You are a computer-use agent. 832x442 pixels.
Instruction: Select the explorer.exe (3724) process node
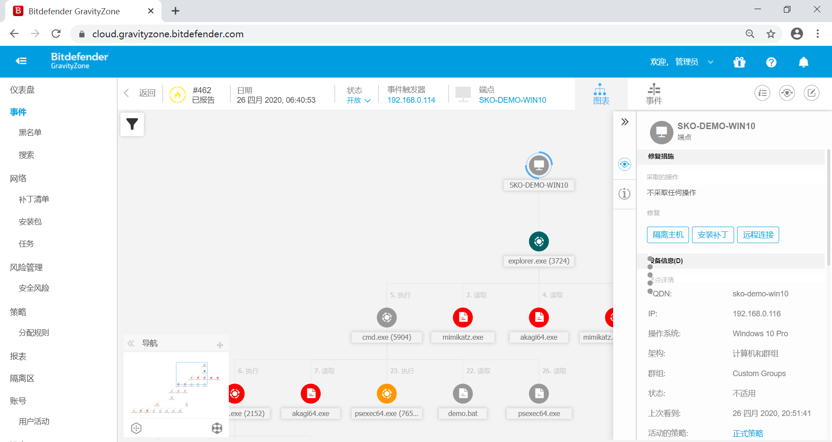539,241
